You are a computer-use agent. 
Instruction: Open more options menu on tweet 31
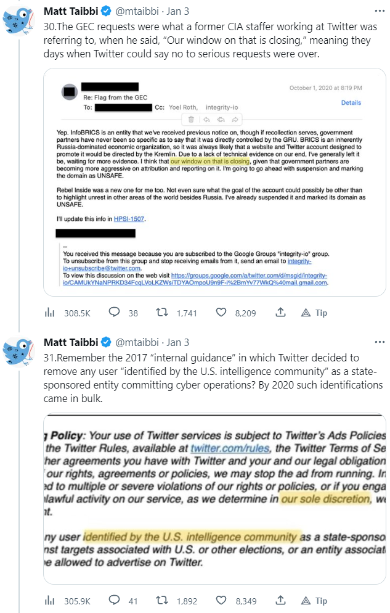[x=376, y=342]
